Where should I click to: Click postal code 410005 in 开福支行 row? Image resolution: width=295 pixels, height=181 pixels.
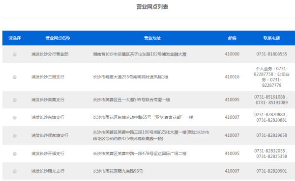[x=232, y=154]
